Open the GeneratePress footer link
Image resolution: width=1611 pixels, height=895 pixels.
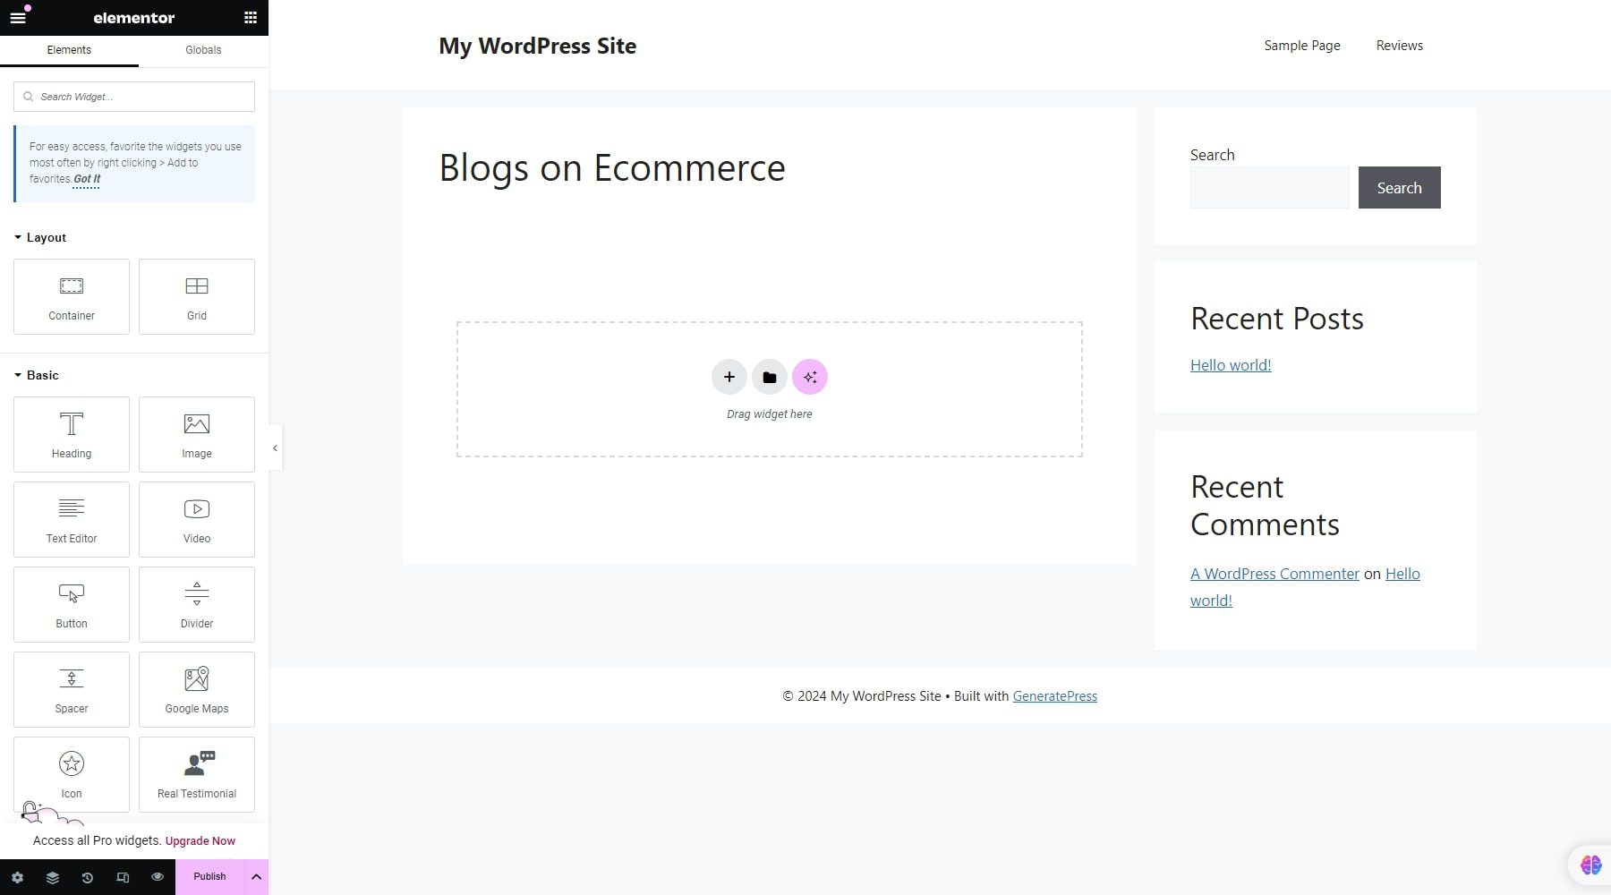[x=1054, y=695]
